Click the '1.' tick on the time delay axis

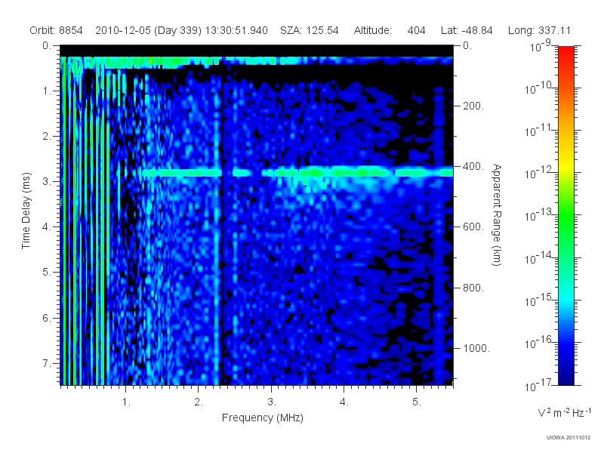47,91
